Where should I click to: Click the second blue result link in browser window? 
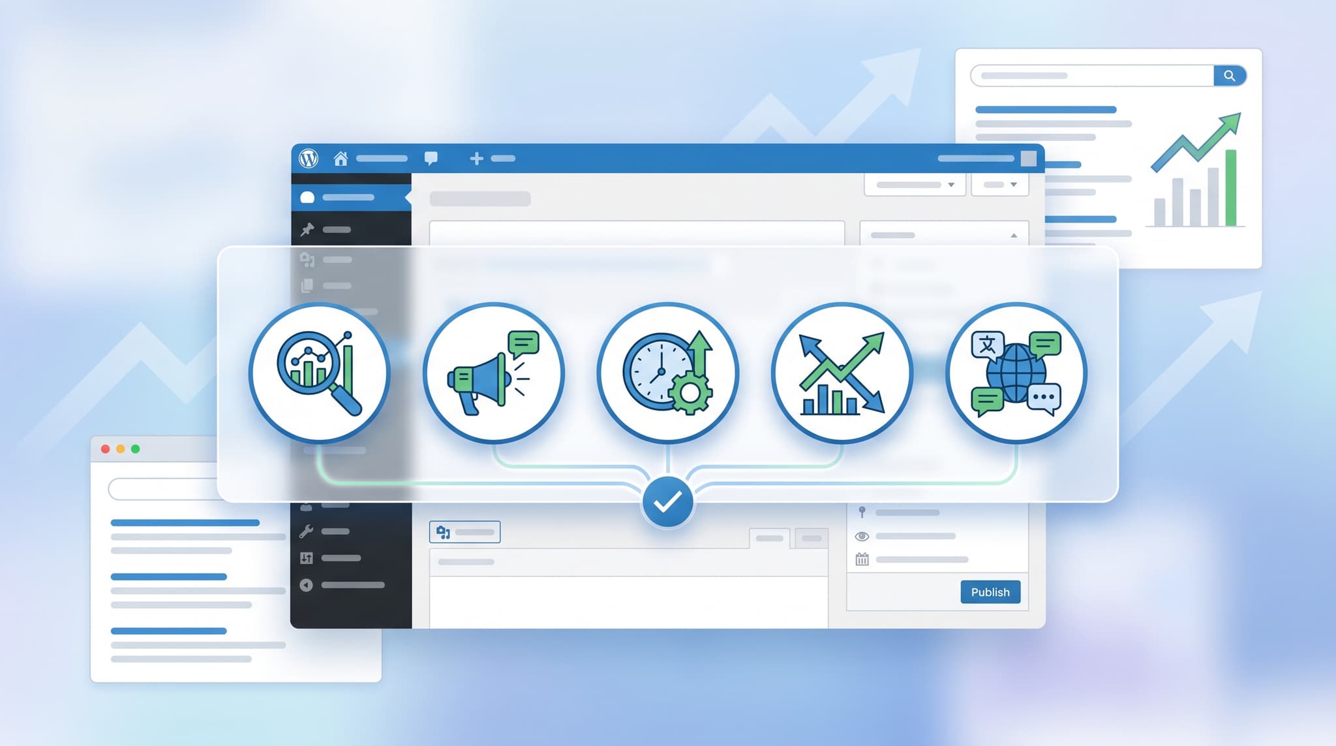coord(168,577)
